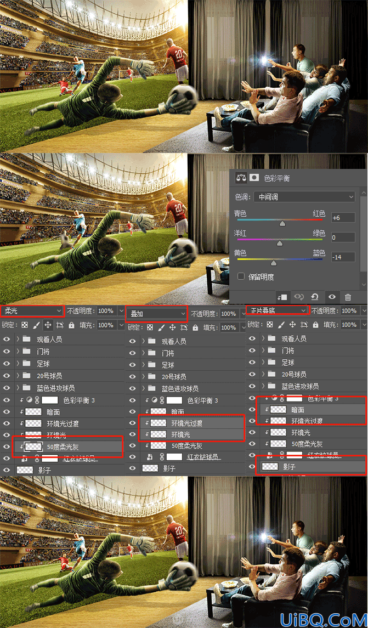The image size is (368, 628).
Task: Open the 色调 中间调 dropdown
Action: click(x=305, y=197)
